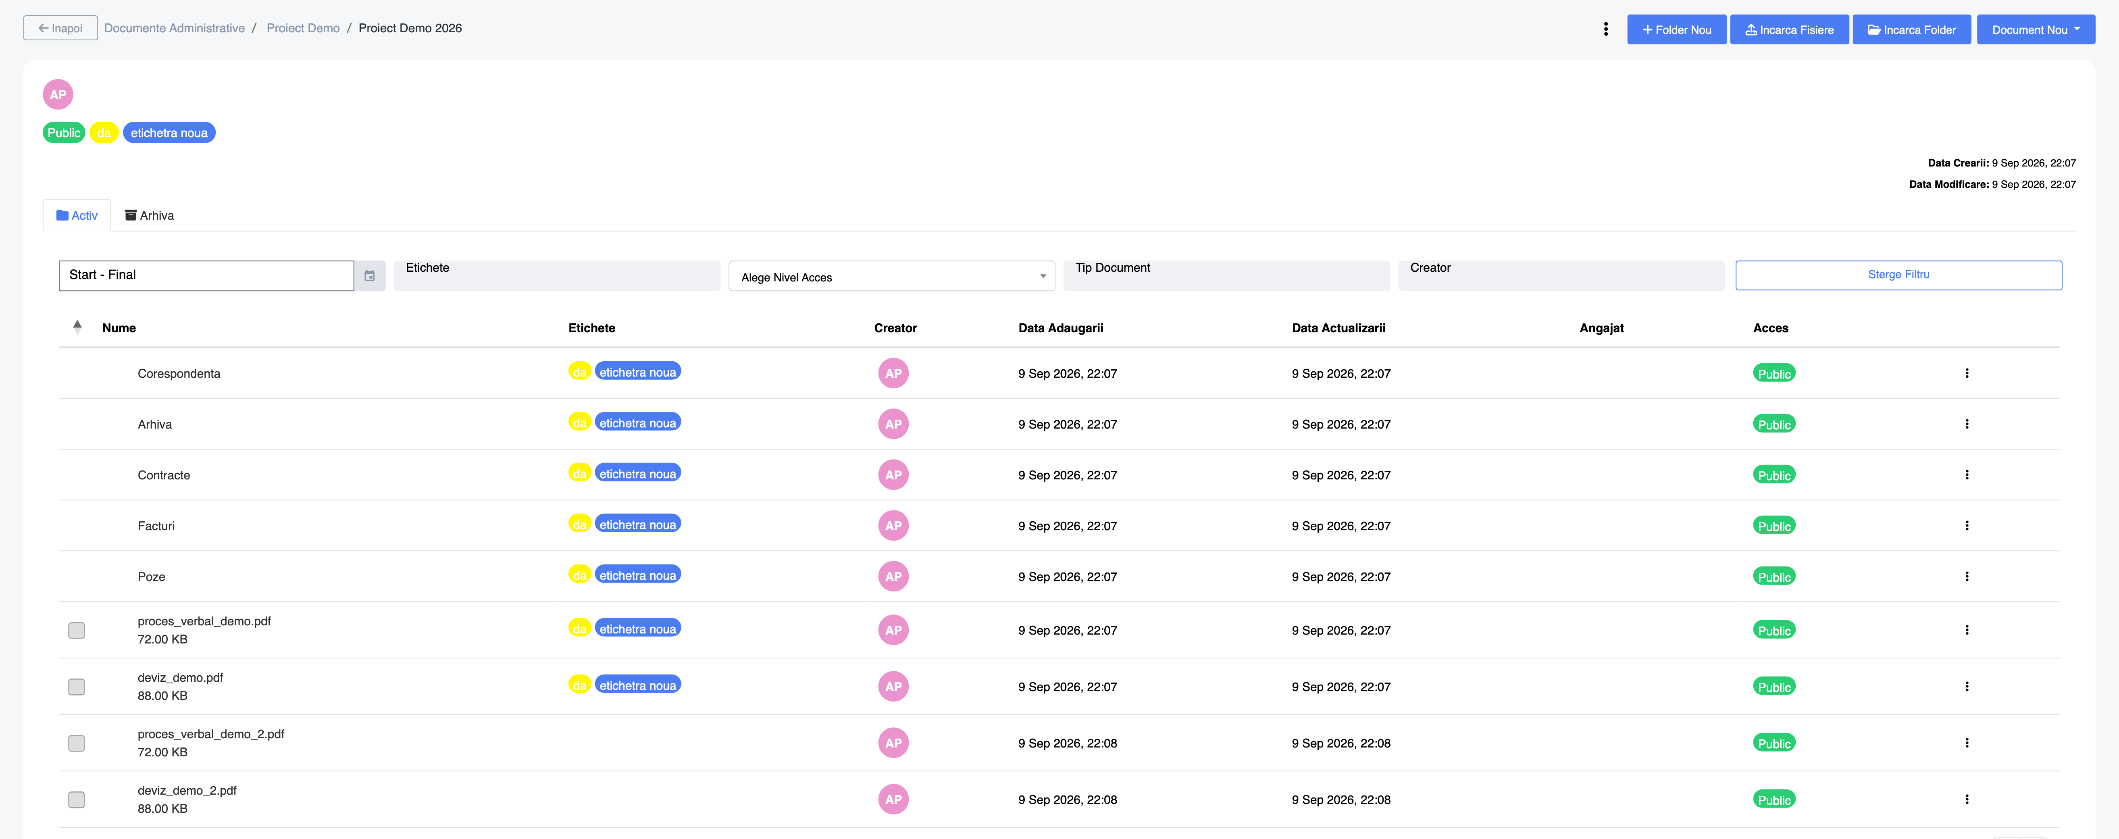Click the Incarca Folder button

coord(1911,29)
